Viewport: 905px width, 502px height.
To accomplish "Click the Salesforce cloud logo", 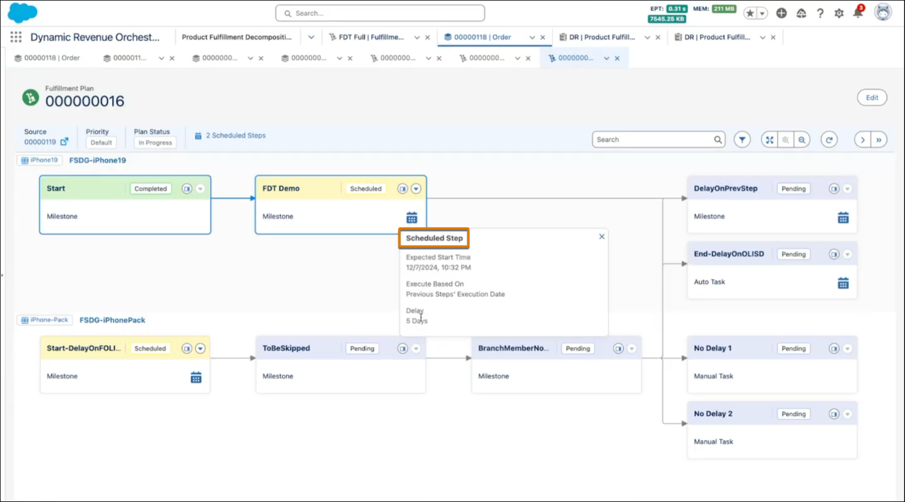I will [x=23, y=12].
